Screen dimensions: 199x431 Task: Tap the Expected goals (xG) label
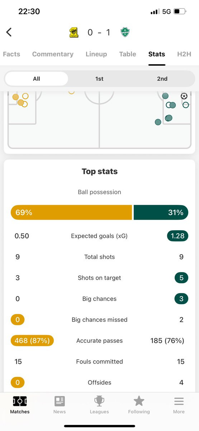(x=99, y=236)
